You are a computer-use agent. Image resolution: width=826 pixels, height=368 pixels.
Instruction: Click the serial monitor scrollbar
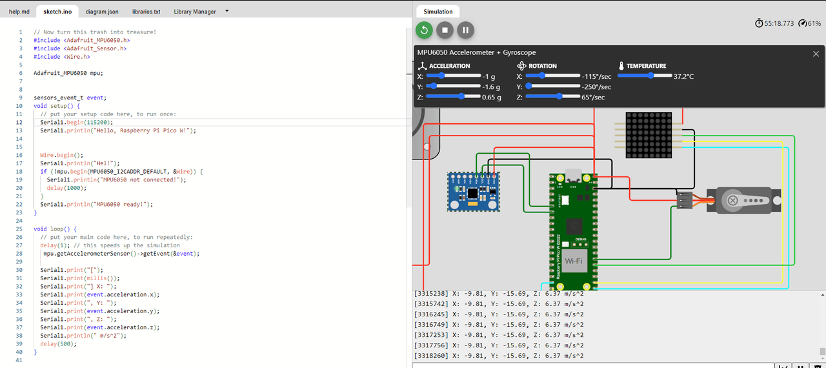click(822, 352)
